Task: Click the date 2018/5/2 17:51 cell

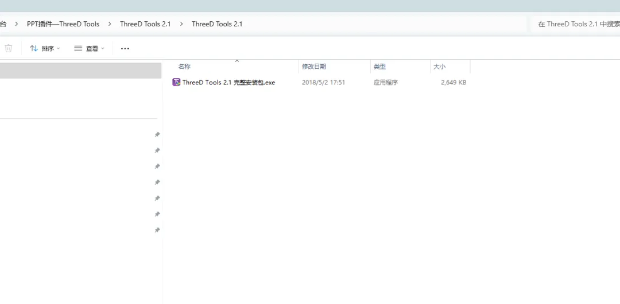Action: 323,82
